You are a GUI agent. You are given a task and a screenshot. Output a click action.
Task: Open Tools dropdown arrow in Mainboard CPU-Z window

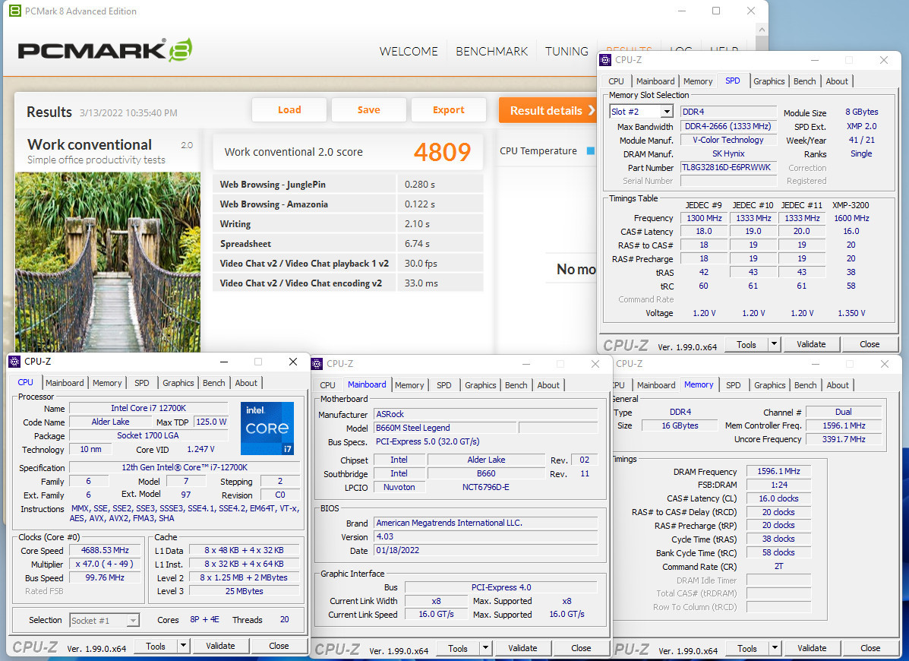[486, 648]
